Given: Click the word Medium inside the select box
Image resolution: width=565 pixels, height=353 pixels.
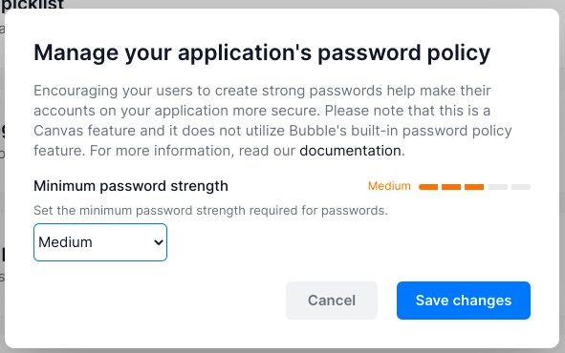Looking at the screenshot, I should [65, 242].
